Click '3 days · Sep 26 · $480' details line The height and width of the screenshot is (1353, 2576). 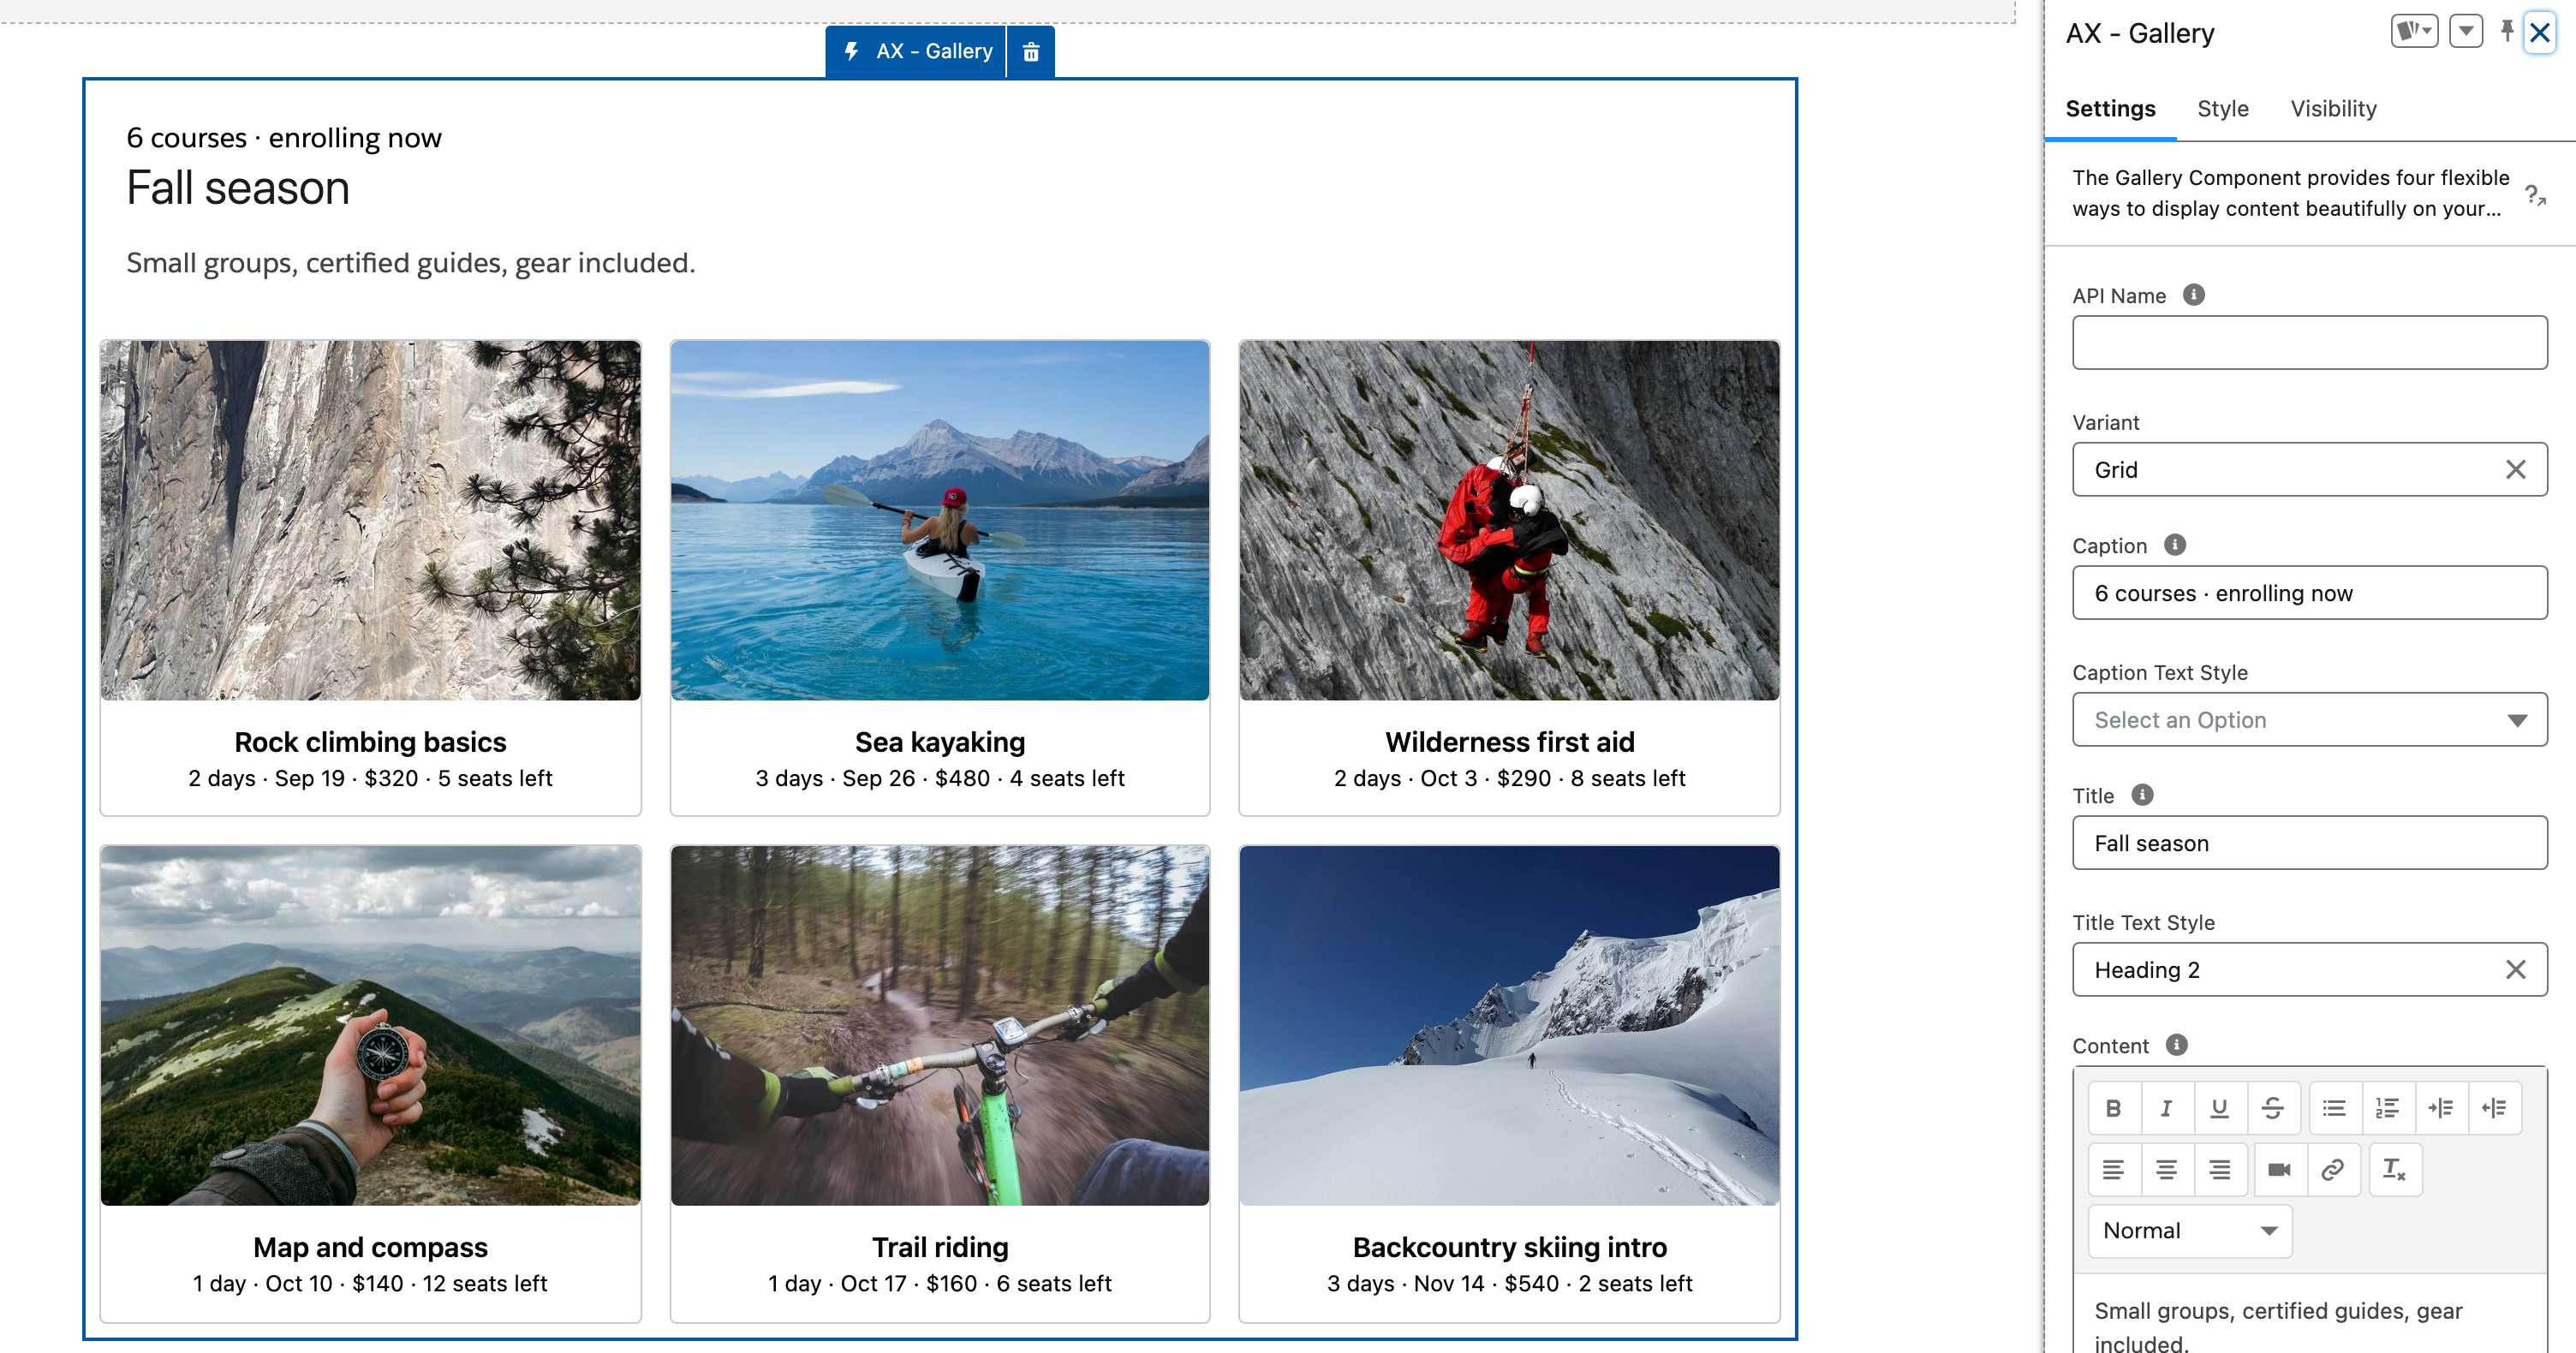pyautogui.click(x=940, y=778)
